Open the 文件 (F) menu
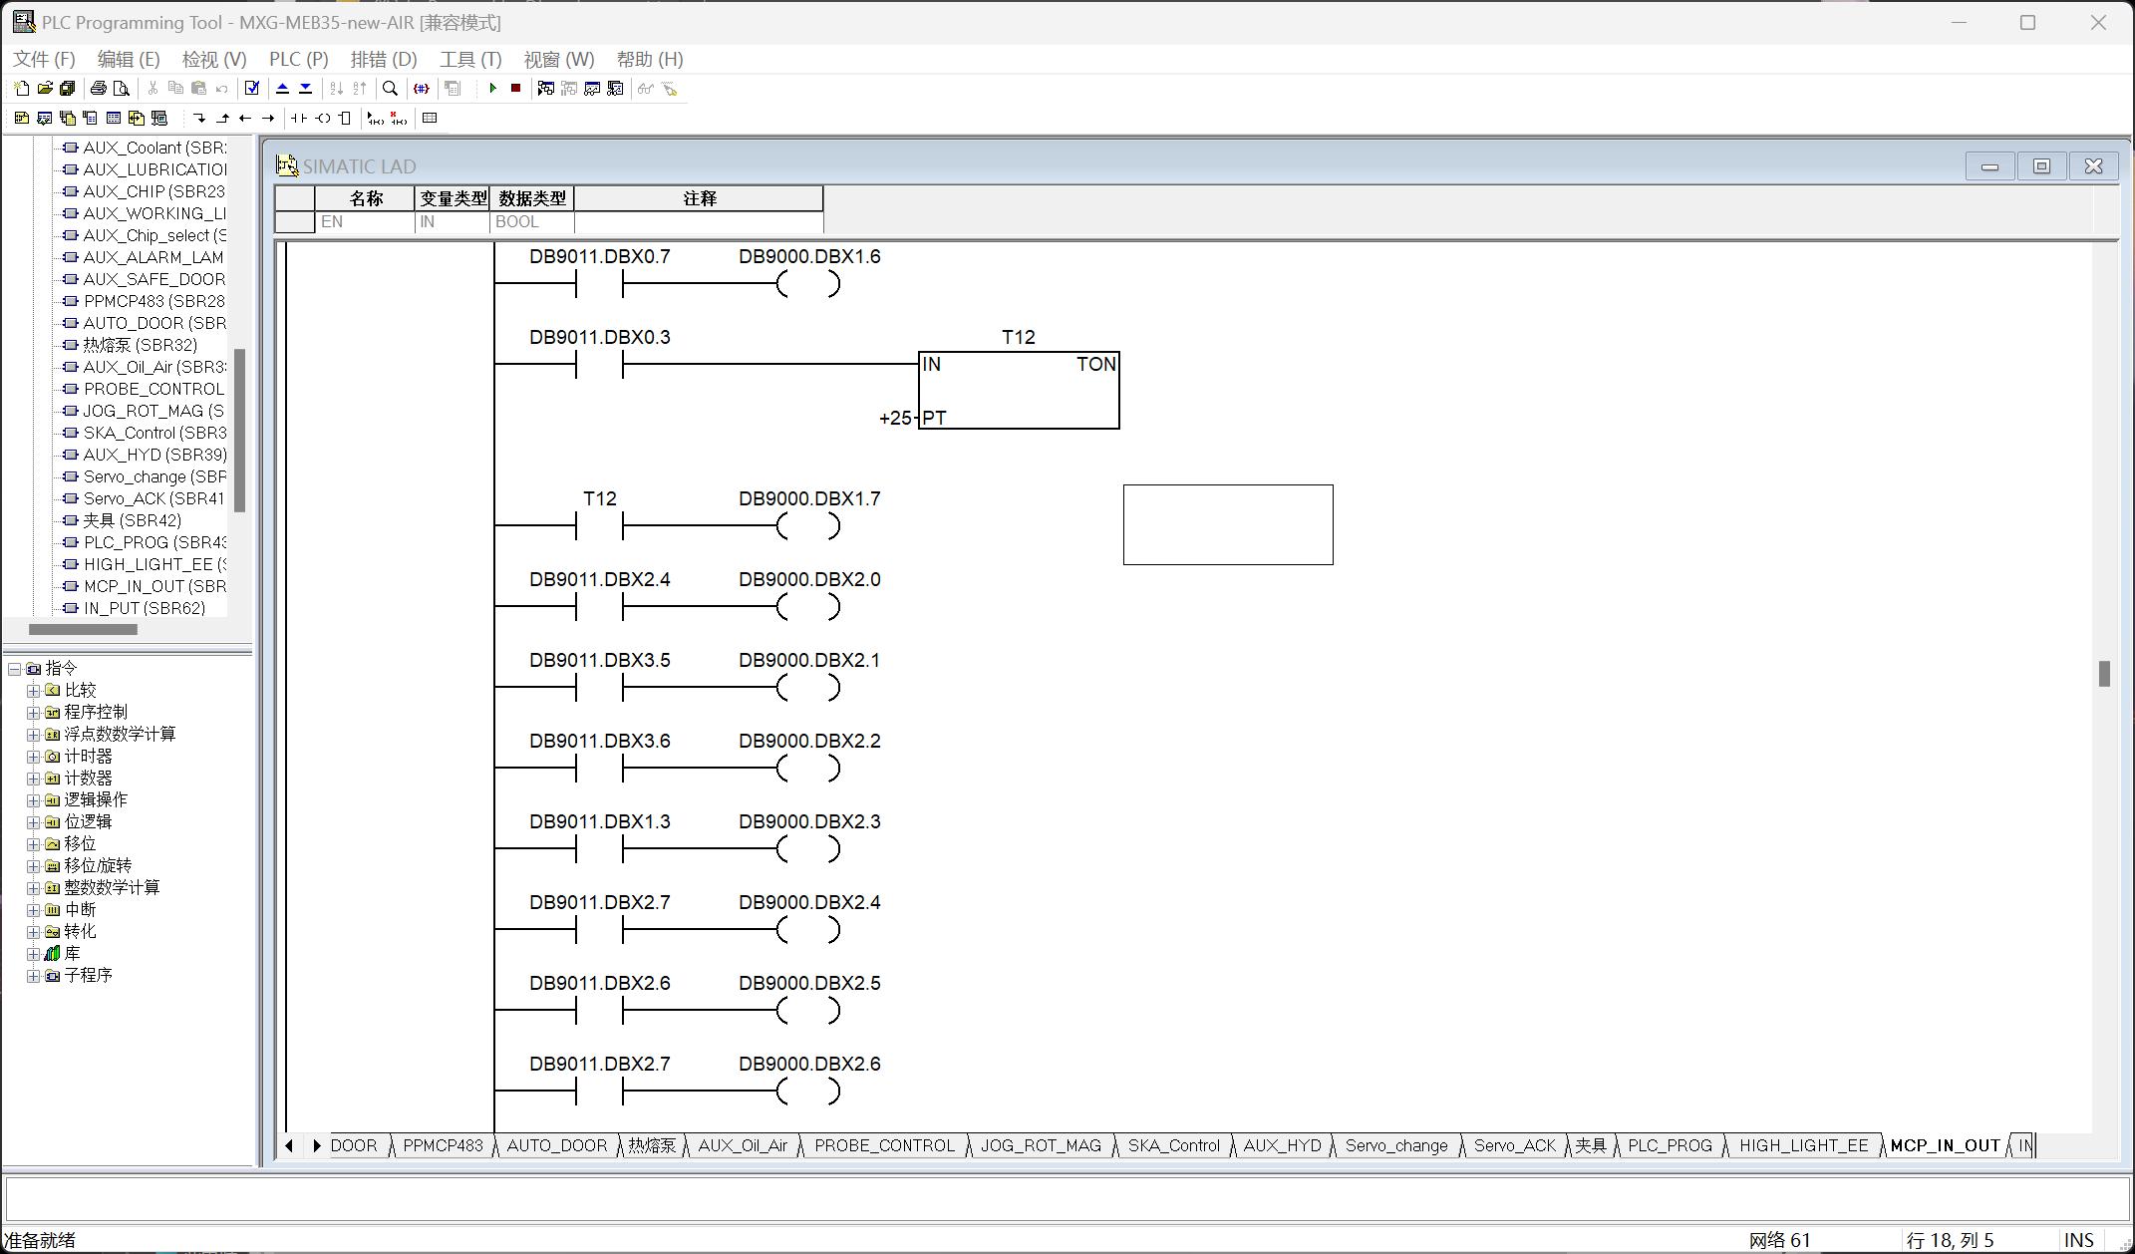The image size is (2135, 1254). pyautogui.click(x=44, y=60)
